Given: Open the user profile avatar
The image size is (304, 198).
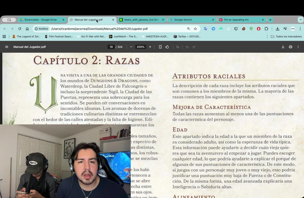Looking at the screenshot, I should 293,29.
